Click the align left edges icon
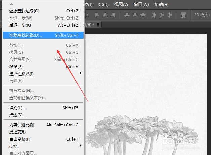 click(x=97, y=15)
